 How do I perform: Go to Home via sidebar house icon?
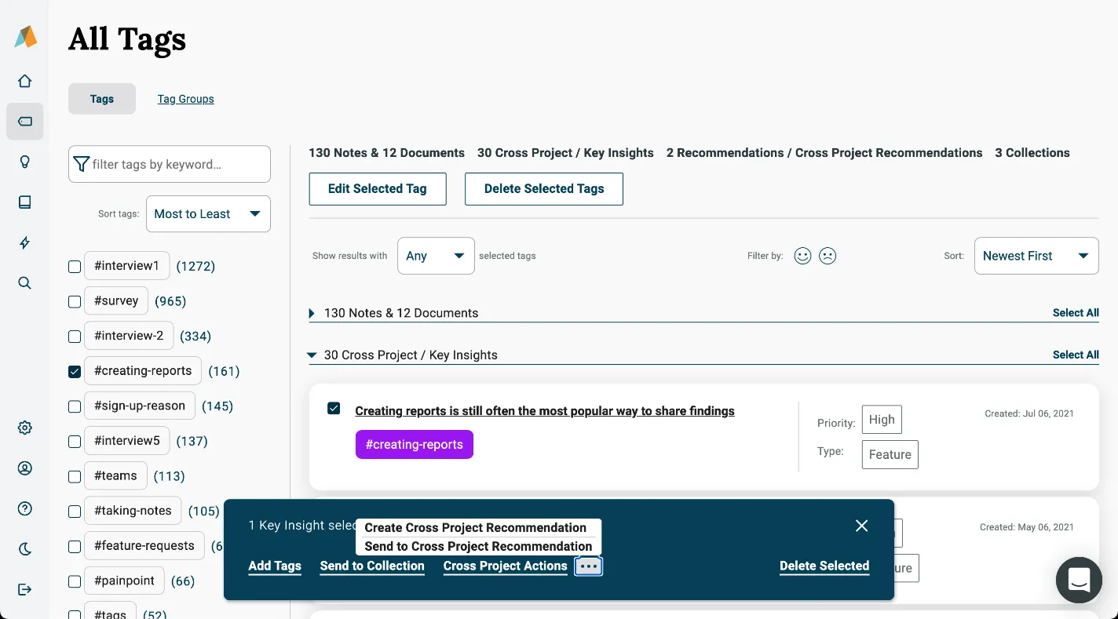tap(25, 81)
